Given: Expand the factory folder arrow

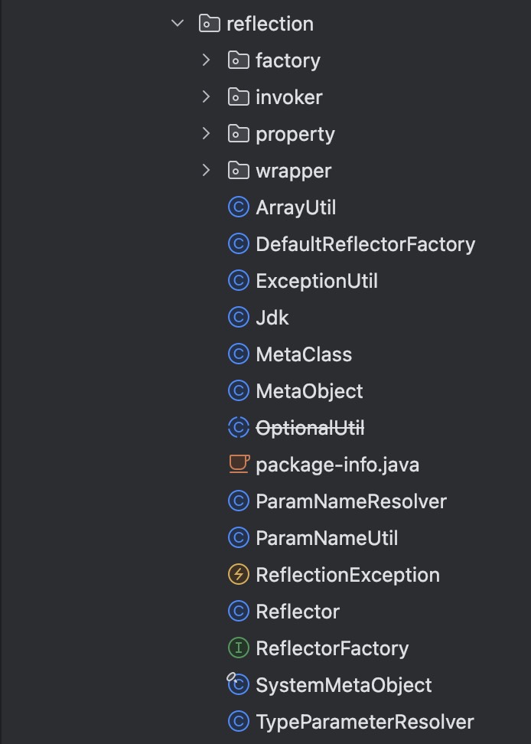Looking at the screenshot, I should 206,60.
